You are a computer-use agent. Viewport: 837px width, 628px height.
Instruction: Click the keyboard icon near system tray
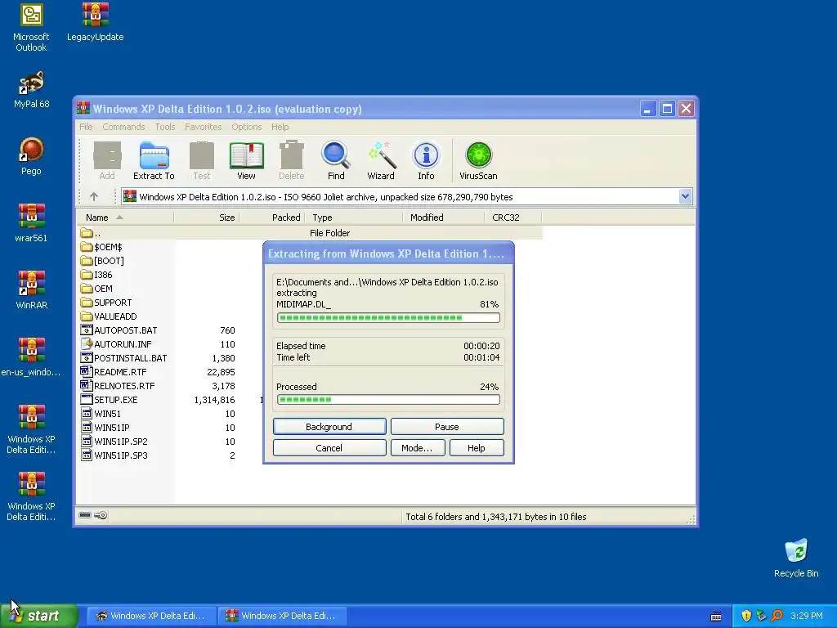click(716, 617)
